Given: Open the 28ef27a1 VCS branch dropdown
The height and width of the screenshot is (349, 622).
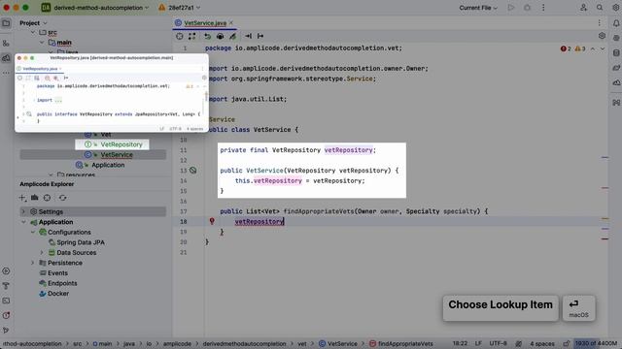Looking at the screenshot, I should coord(180,8).
